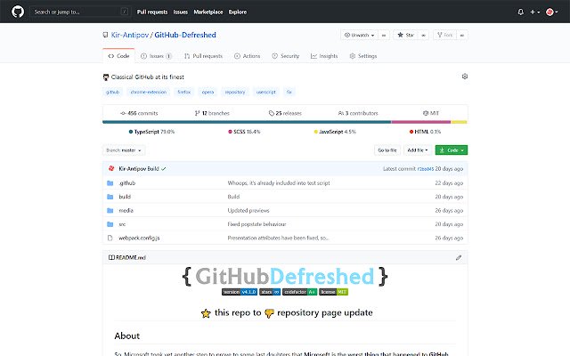Click the Go to file button
Viewport: 570px width, 356px height.
click(387, 150)
